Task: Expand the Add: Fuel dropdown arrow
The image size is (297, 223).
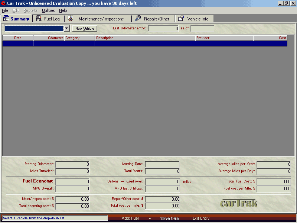Action: pyautogui.click(x=150, y=219)
